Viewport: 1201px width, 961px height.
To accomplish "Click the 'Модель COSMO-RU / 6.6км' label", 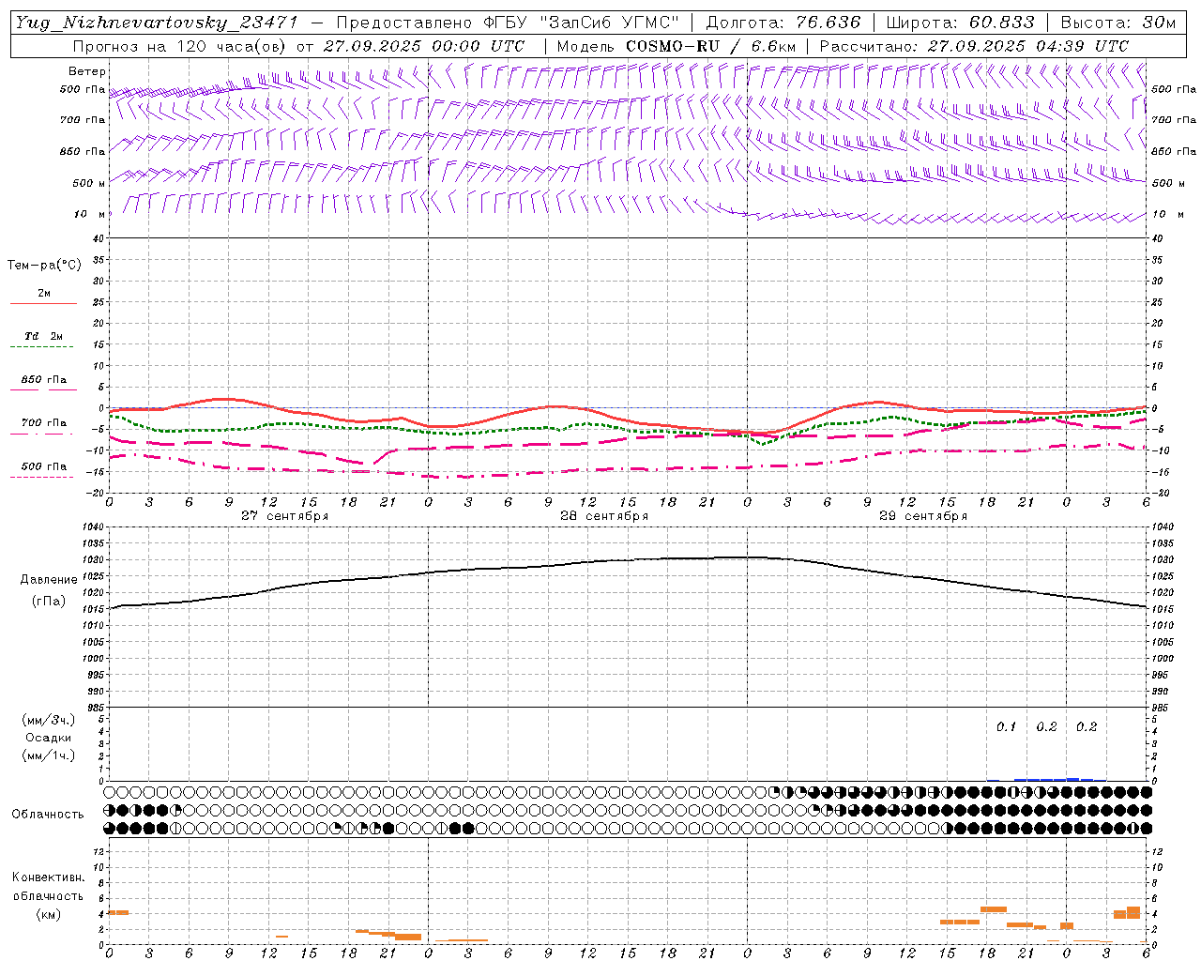I will (x=676, y=46).
